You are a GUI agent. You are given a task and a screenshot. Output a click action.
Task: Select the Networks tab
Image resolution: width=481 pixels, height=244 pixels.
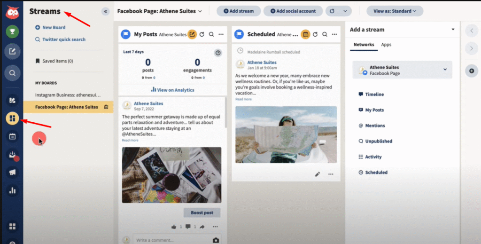point(364,45)
